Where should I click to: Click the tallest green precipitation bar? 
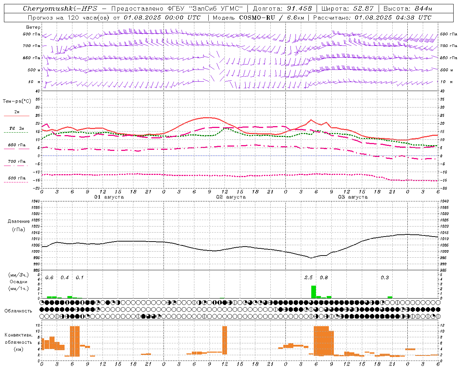coord(313,292)
